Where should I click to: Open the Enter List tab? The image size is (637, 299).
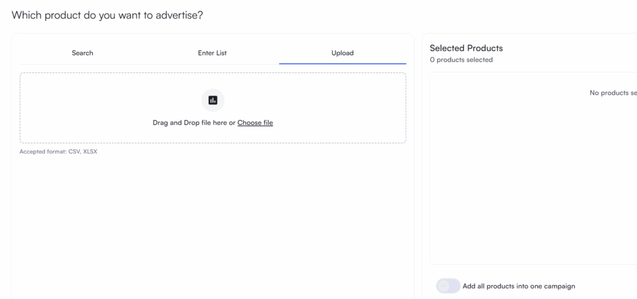212,53
